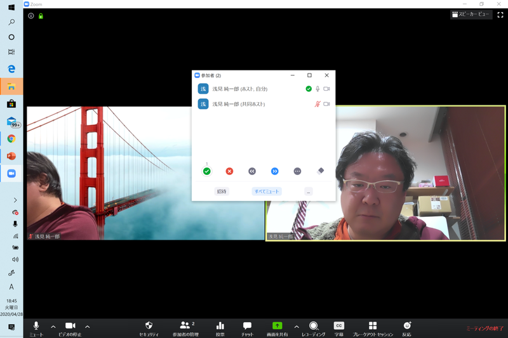Toggle host's microphone icon in list

coord(317,89)
